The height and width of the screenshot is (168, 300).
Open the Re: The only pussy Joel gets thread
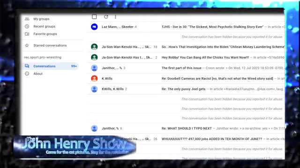tap(183, 89)
